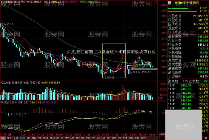Switch to the VR indicator tab
This screenshot has height=140, width=209.
(x=62, y=138)
